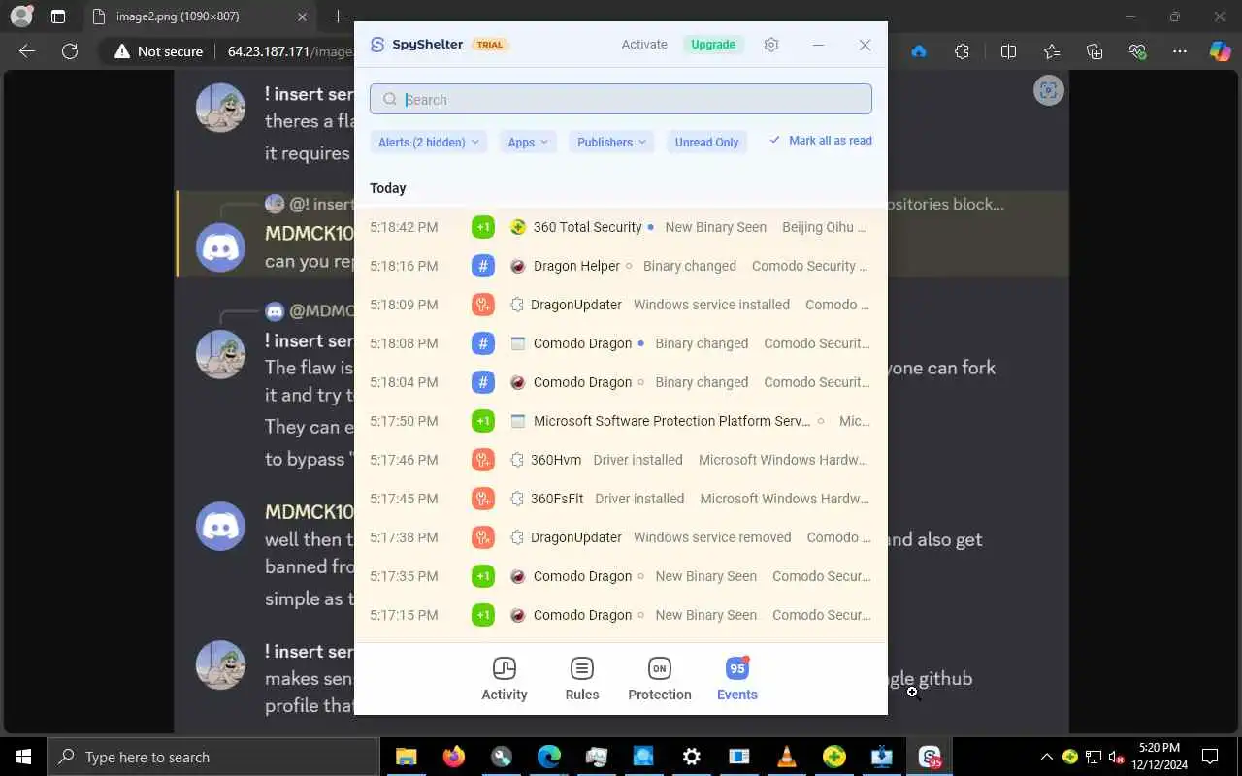This screenshot has height=776, width=1242.
Task: Open the Apps filter dropdown
Action: (x=528, y=142)
